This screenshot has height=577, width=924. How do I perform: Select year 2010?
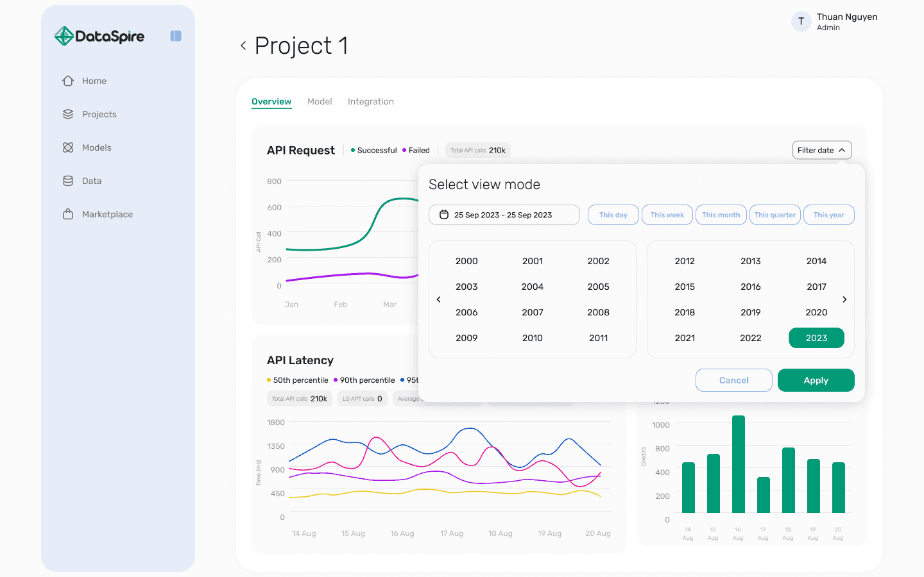tap(533, 338)
